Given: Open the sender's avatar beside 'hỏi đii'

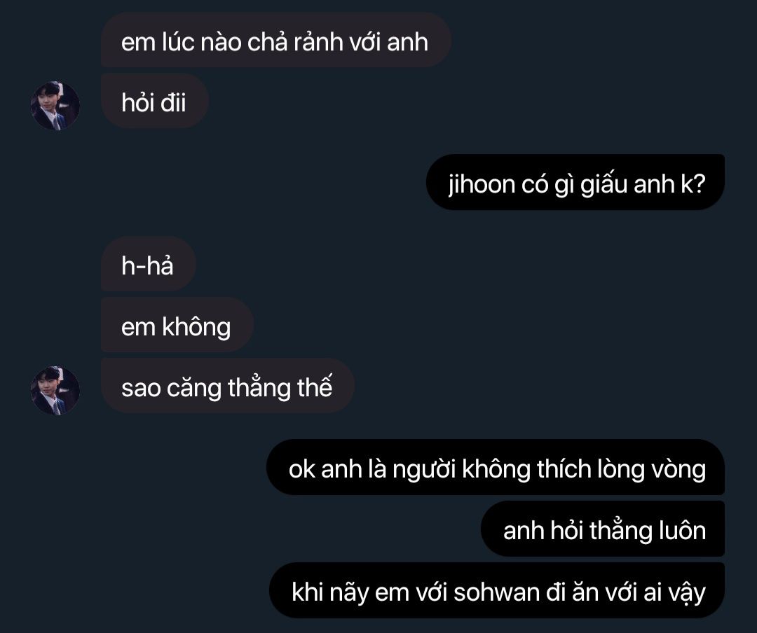Looking at the screenshot, I should tap(55, 106).
